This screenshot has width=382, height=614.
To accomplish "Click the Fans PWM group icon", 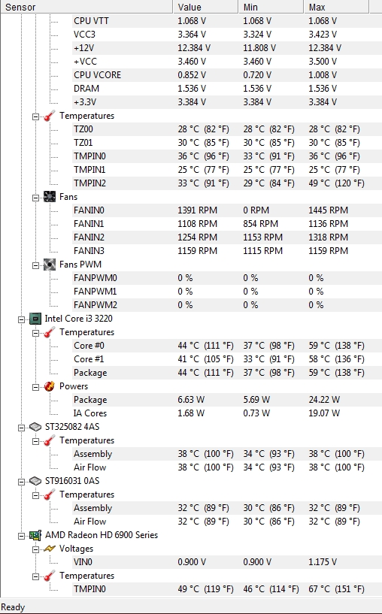I will click(x=50, y=265).
